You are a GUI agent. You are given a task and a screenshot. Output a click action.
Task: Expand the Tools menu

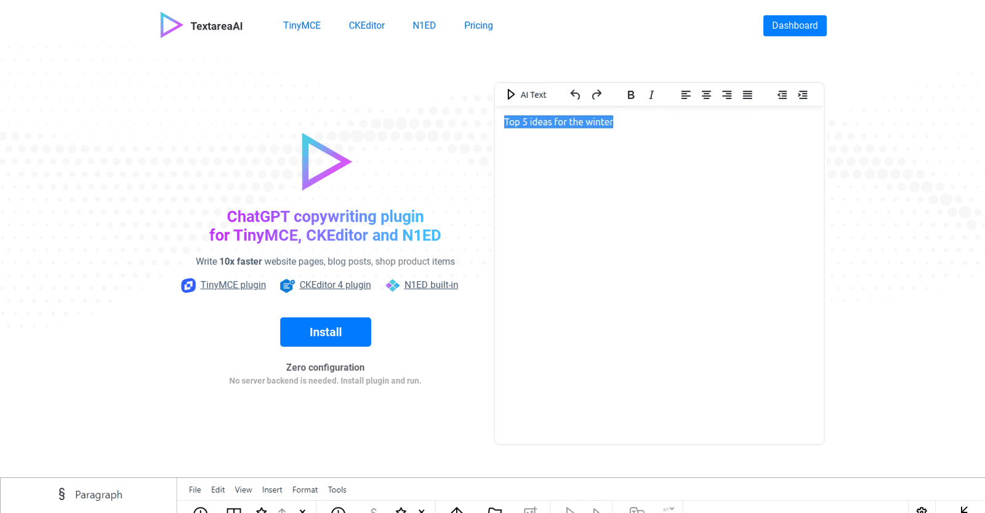point(337,490)
